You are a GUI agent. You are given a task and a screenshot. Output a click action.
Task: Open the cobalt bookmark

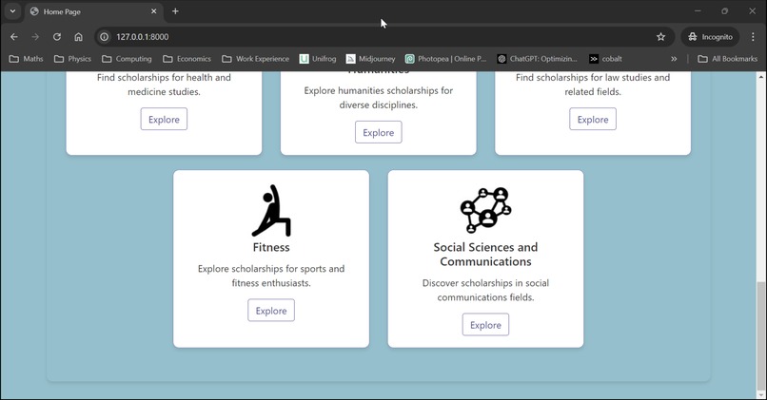tap(605, 59)
